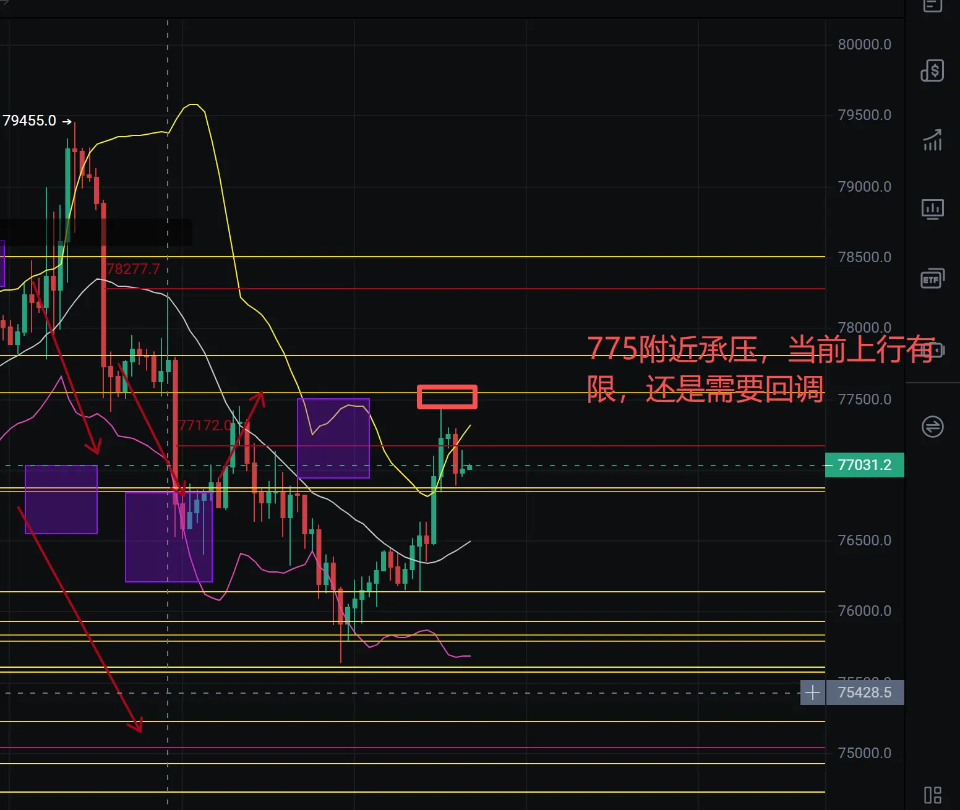Click the circular swap arrows icon
The width and height of the screenshot is (960, 810).
(932, 426)
